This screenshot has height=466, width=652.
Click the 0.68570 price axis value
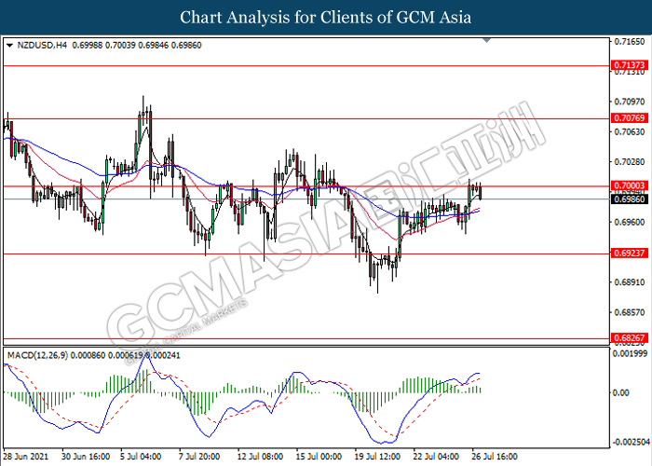click(630, 312)
